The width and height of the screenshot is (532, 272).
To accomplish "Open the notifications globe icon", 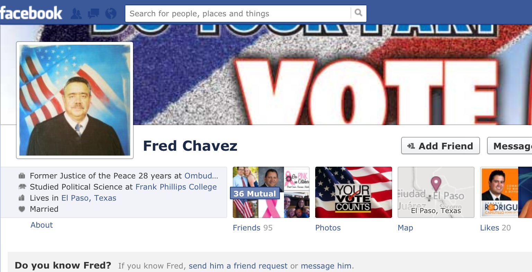I will (110, 14).
